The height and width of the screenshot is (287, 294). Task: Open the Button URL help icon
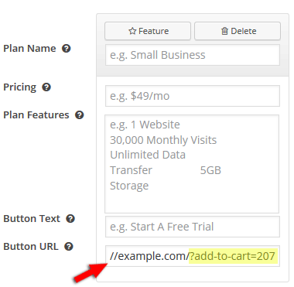point(69,247)
